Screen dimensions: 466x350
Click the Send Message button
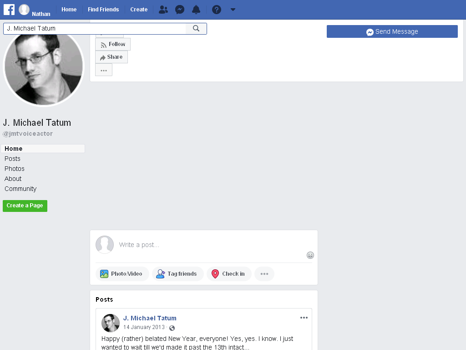(x=392, y=31)
